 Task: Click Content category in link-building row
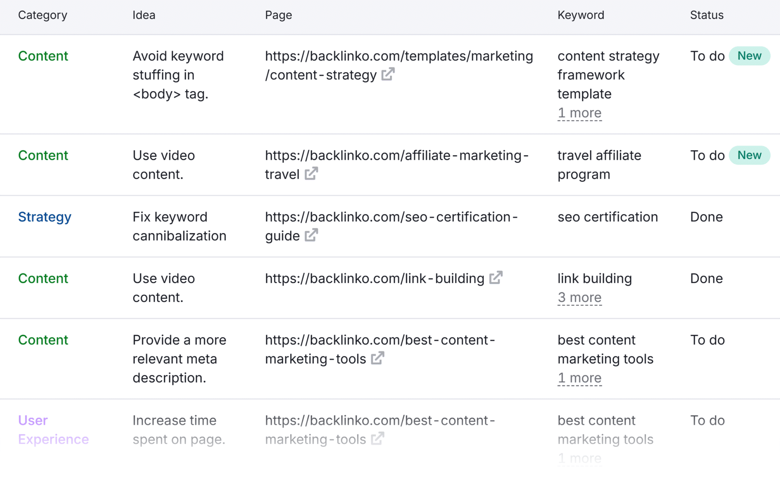(x=43, y=278)
